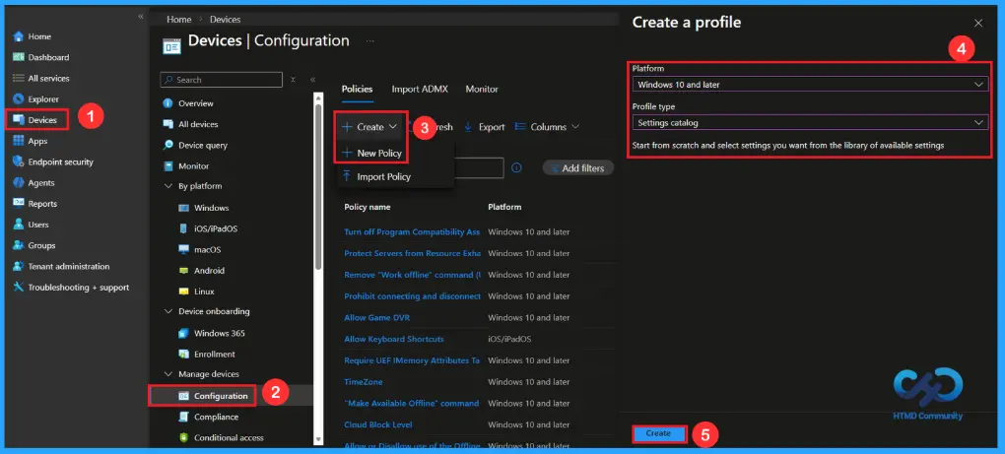Screen dimensions: 1005x454
Task: Click the Devices menu search box
Action: [221, 80]
